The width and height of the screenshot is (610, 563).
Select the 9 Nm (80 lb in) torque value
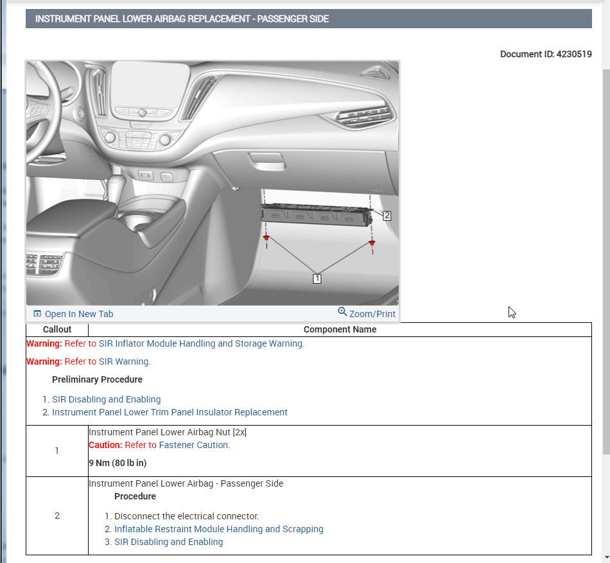pos(118,463)
